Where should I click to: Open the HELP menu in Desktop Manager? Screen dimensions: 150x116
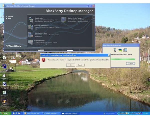9,19
